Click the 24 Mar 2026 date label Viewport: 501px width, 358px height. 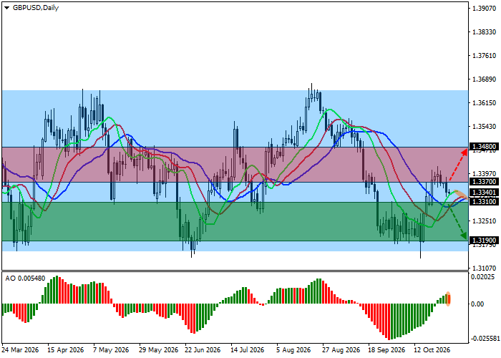pyautogui.click(x=20, y=350)
